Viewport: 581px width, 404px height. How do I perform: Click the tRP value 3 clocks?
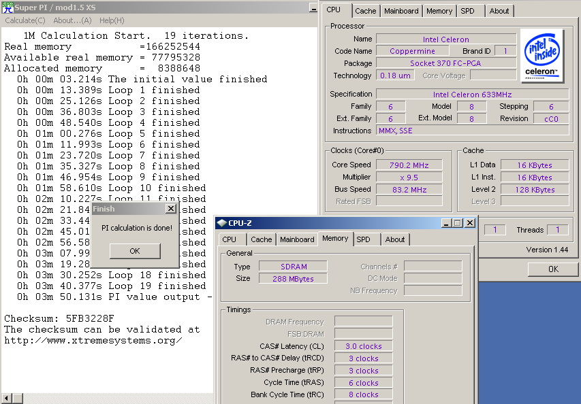click(x=364, y=371)
